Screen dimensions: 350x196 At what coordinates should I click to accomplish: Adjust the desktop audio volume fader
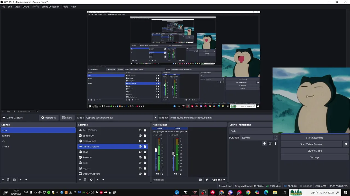(173, 154)
